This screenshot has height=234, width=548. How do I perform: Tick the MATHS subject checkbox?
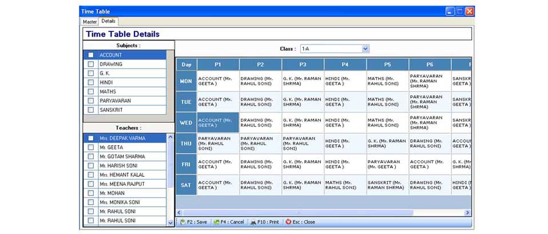(x=91, y=92)
